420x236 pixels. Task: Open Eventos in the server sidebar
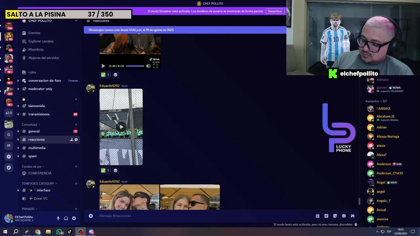click(50, 33)
